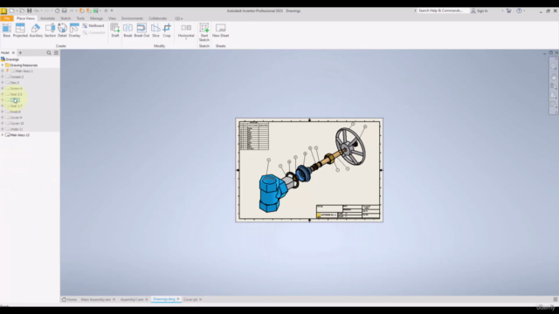This screenshot has height=314, width=559.
Task: Select the Auxiliary view tool
Action: [36, 31]
